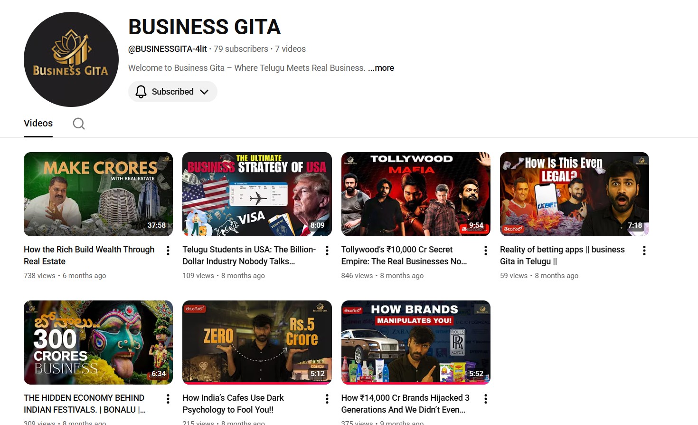Open options menu for Brands Hijacked video

click(485, 398)
